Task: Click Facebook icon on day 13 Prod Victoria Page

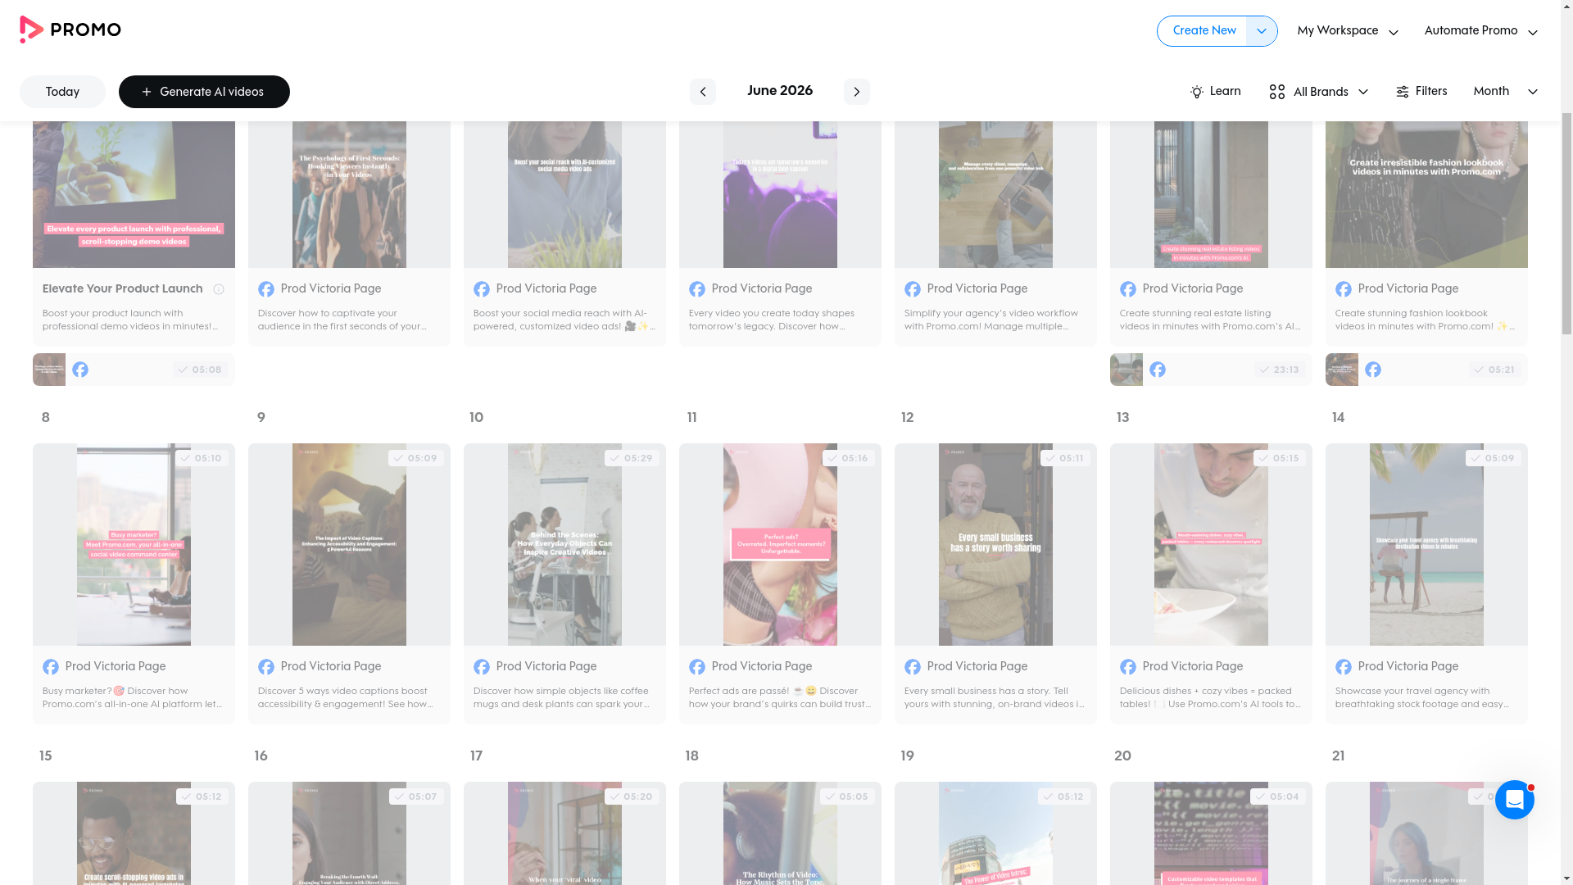Action: point(1128,667)
